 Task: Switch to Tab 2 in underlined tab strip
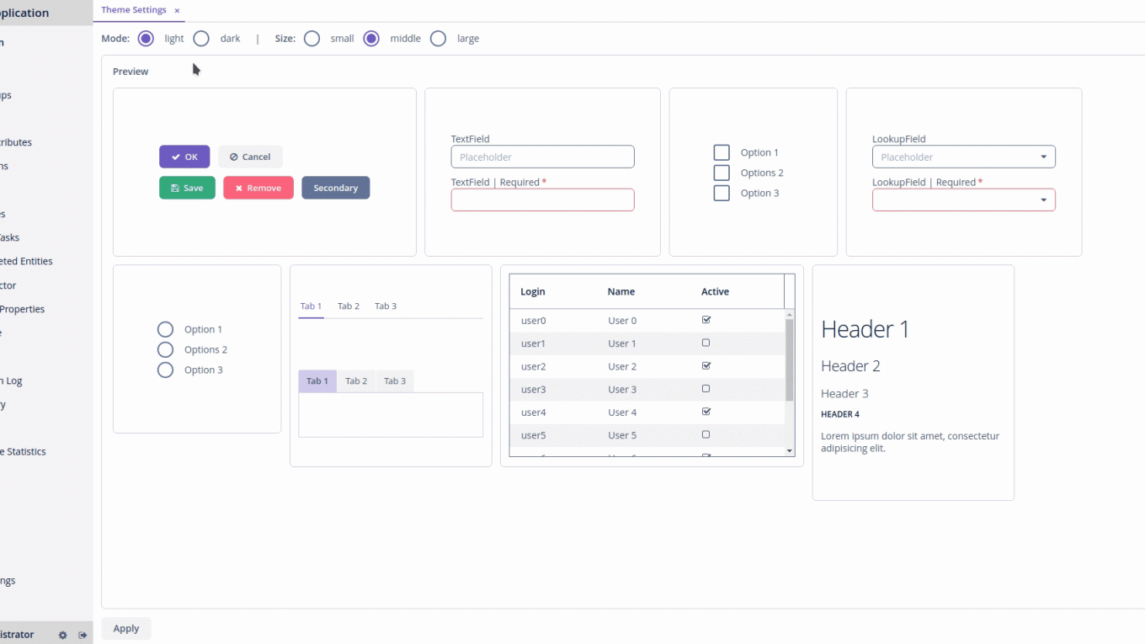point(349,306)
